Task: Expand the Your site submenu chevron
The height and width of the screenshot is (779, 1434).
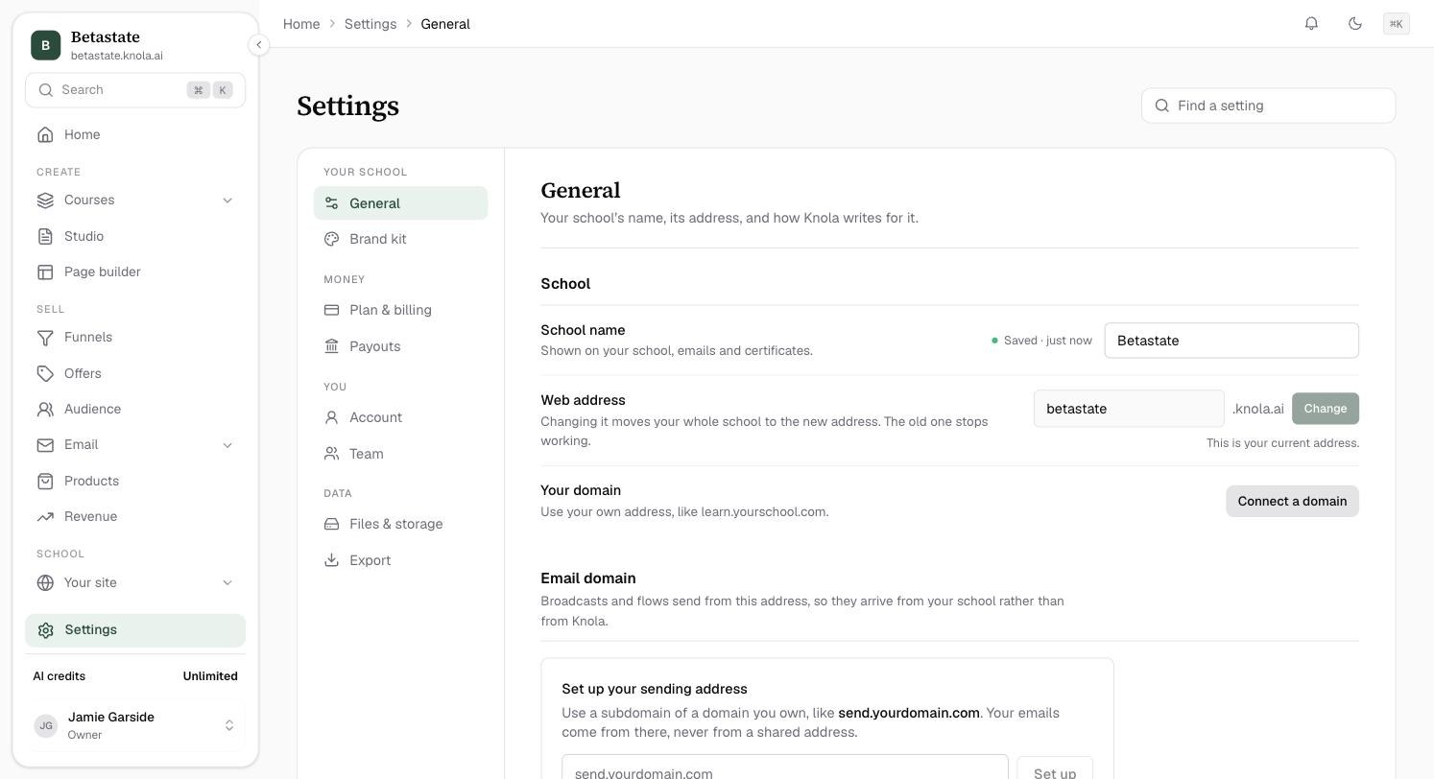Action: tap(227, 583)
